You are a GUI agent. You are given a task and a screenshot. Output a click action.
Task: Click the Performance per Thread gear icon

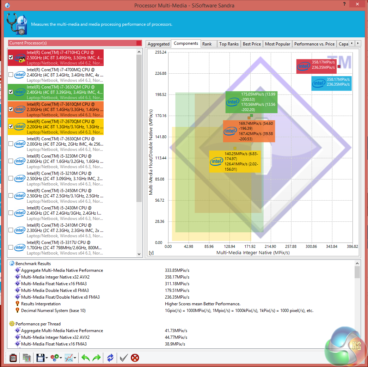[x=12, y=324]
